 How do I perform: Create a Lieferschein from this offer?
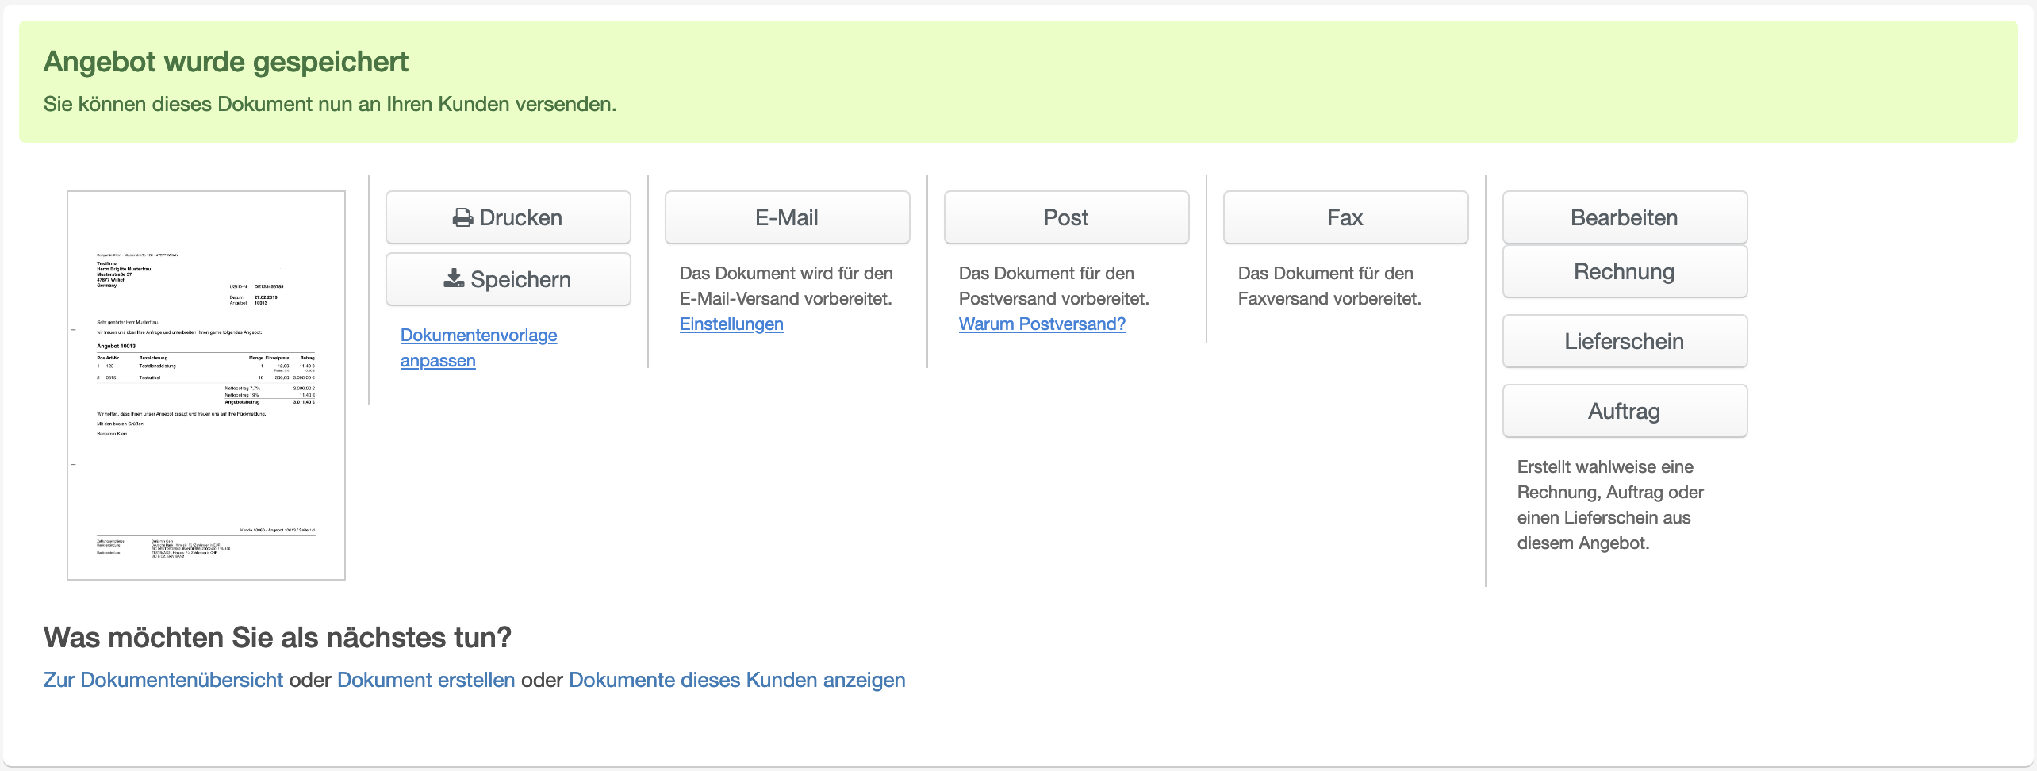click(x=1625, y=341)
